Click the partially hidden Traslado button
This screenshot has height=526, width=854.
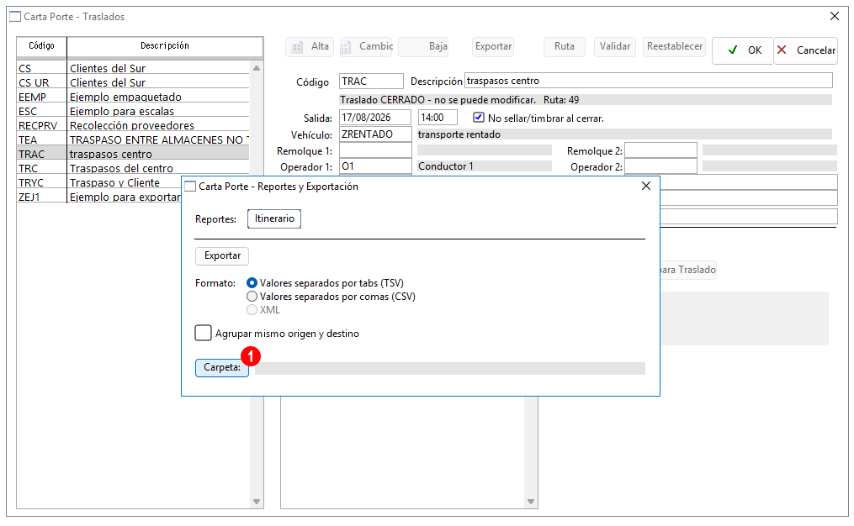[x=688, y=270]
